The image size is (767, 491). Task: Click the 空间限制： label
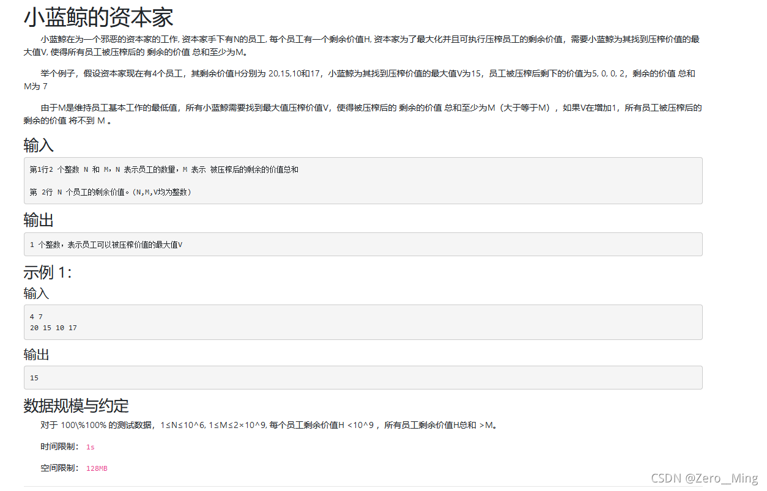pos(60,468)
